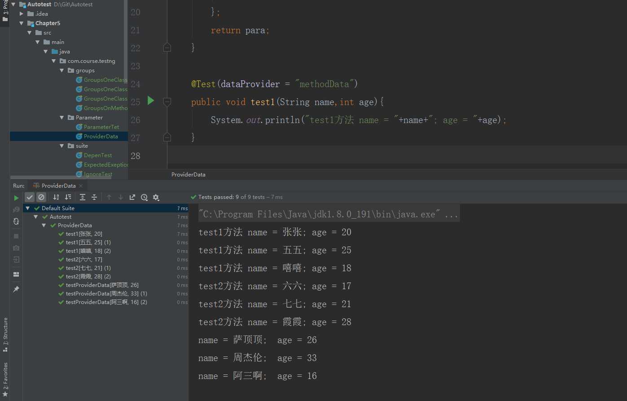Image resolution: width=627 pixels, height=401 pixels.
Task: Fold closing brace marker at line 27
Action: click(167, 137)
